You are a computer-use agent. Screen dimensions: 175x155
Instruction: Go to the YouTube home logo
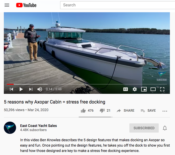26,5
